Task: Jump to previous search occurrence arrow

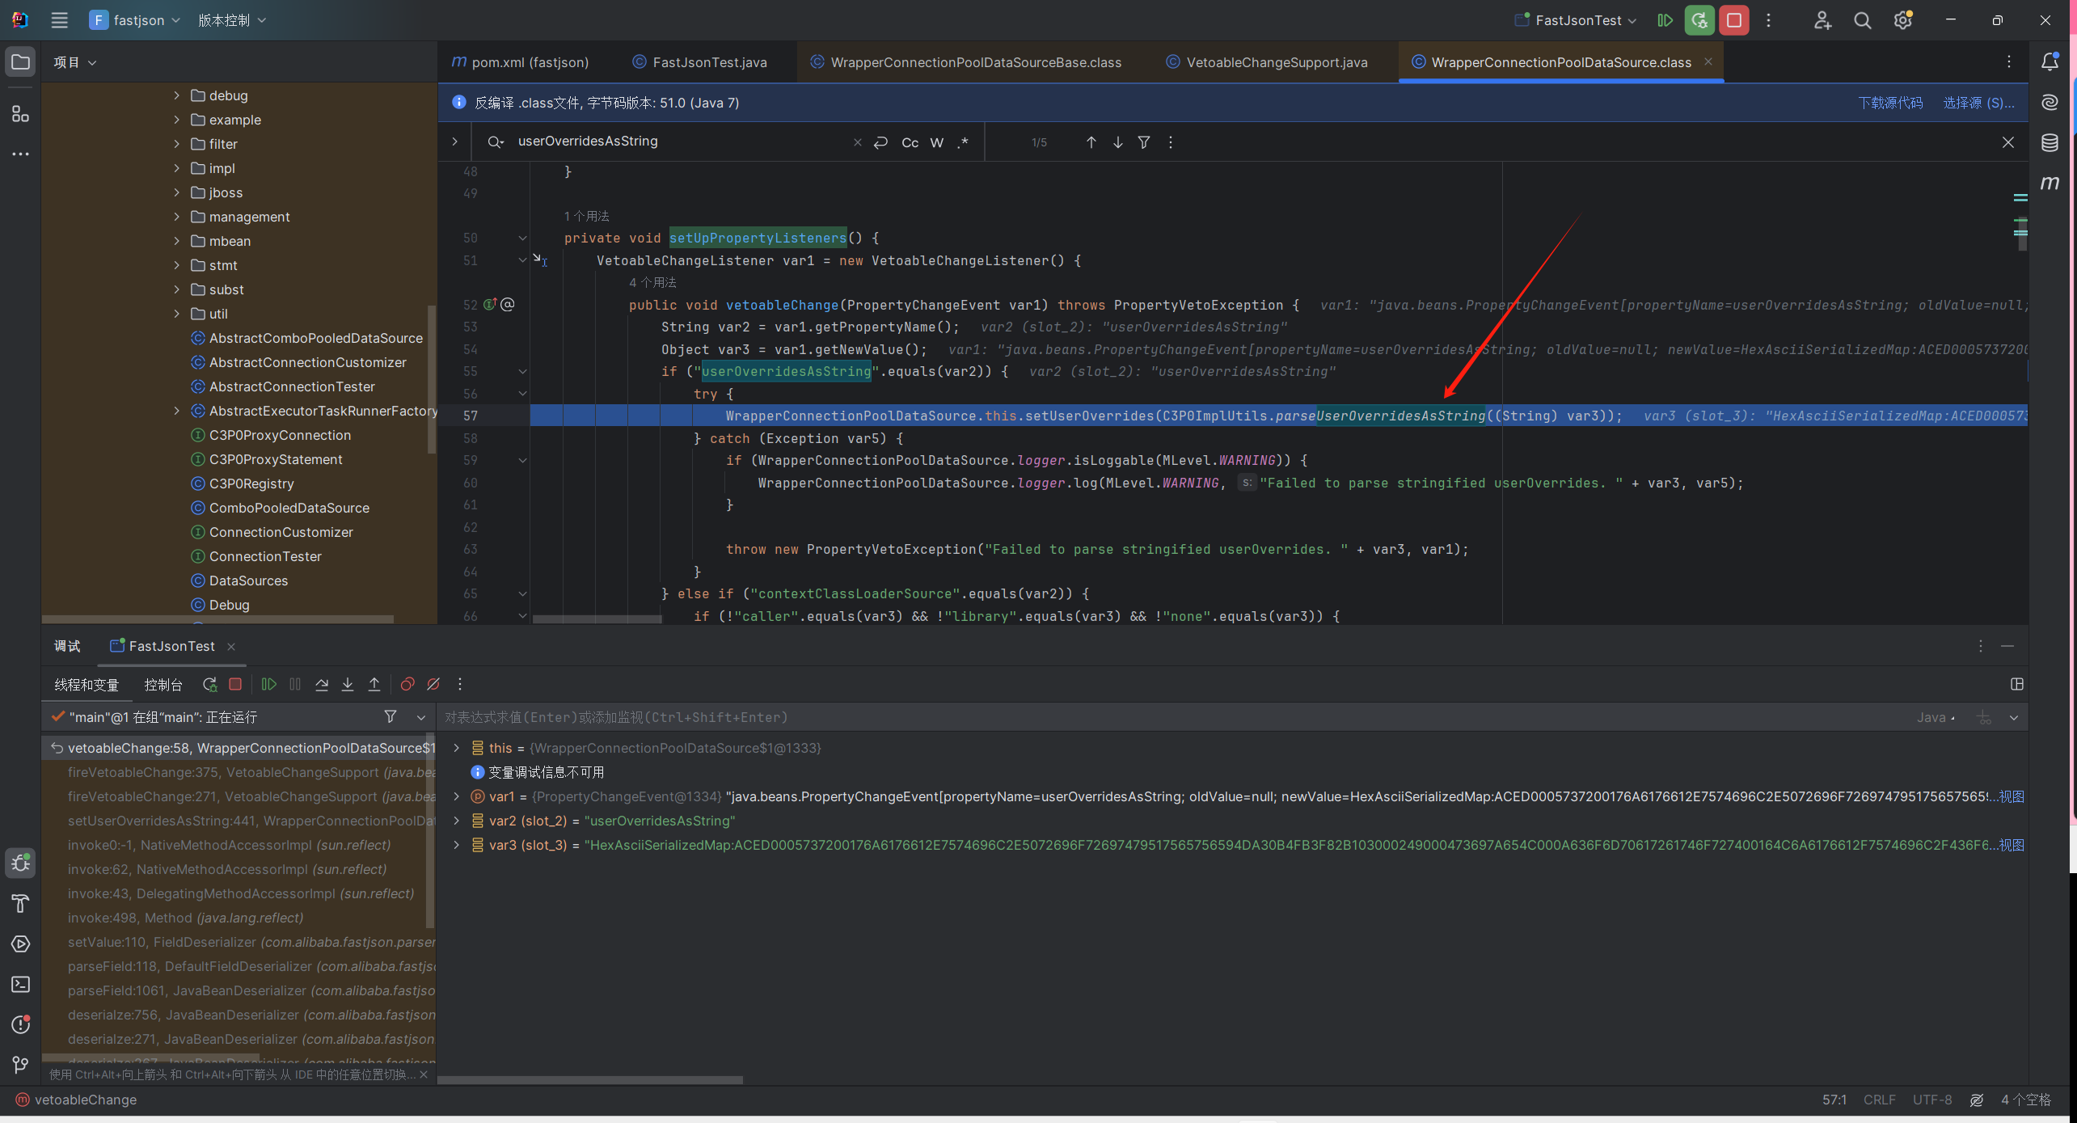Action: click(1091, 142)
